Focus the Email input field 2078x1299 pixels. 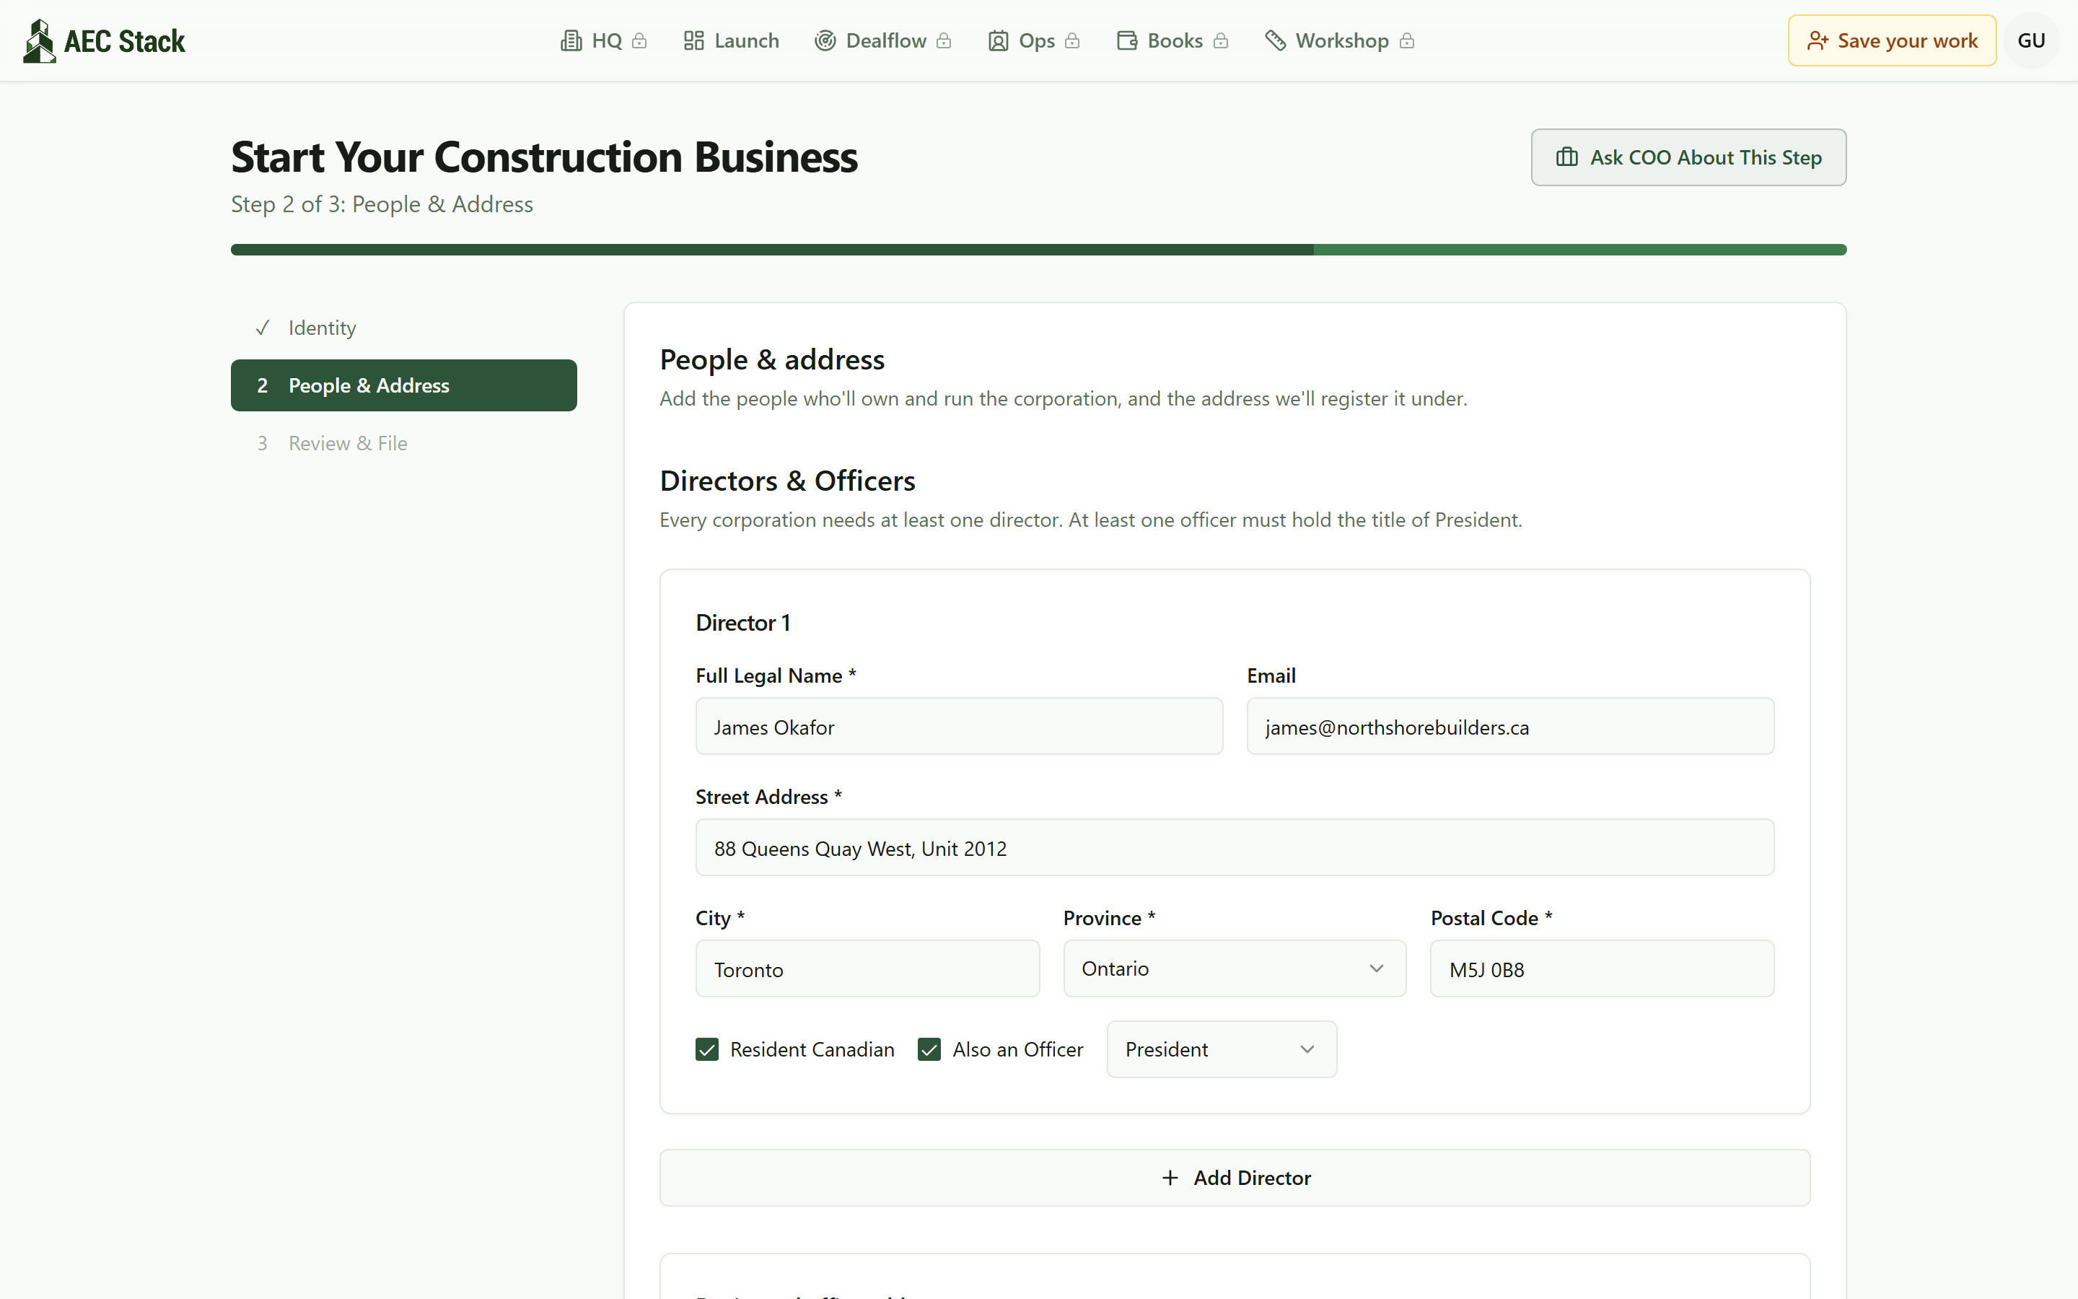[x=1510, y=726]
